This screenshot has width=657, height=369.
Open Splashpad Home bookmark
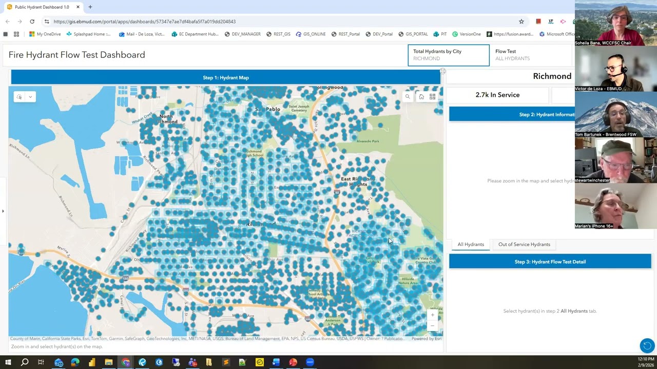click(x=88, y=34)
